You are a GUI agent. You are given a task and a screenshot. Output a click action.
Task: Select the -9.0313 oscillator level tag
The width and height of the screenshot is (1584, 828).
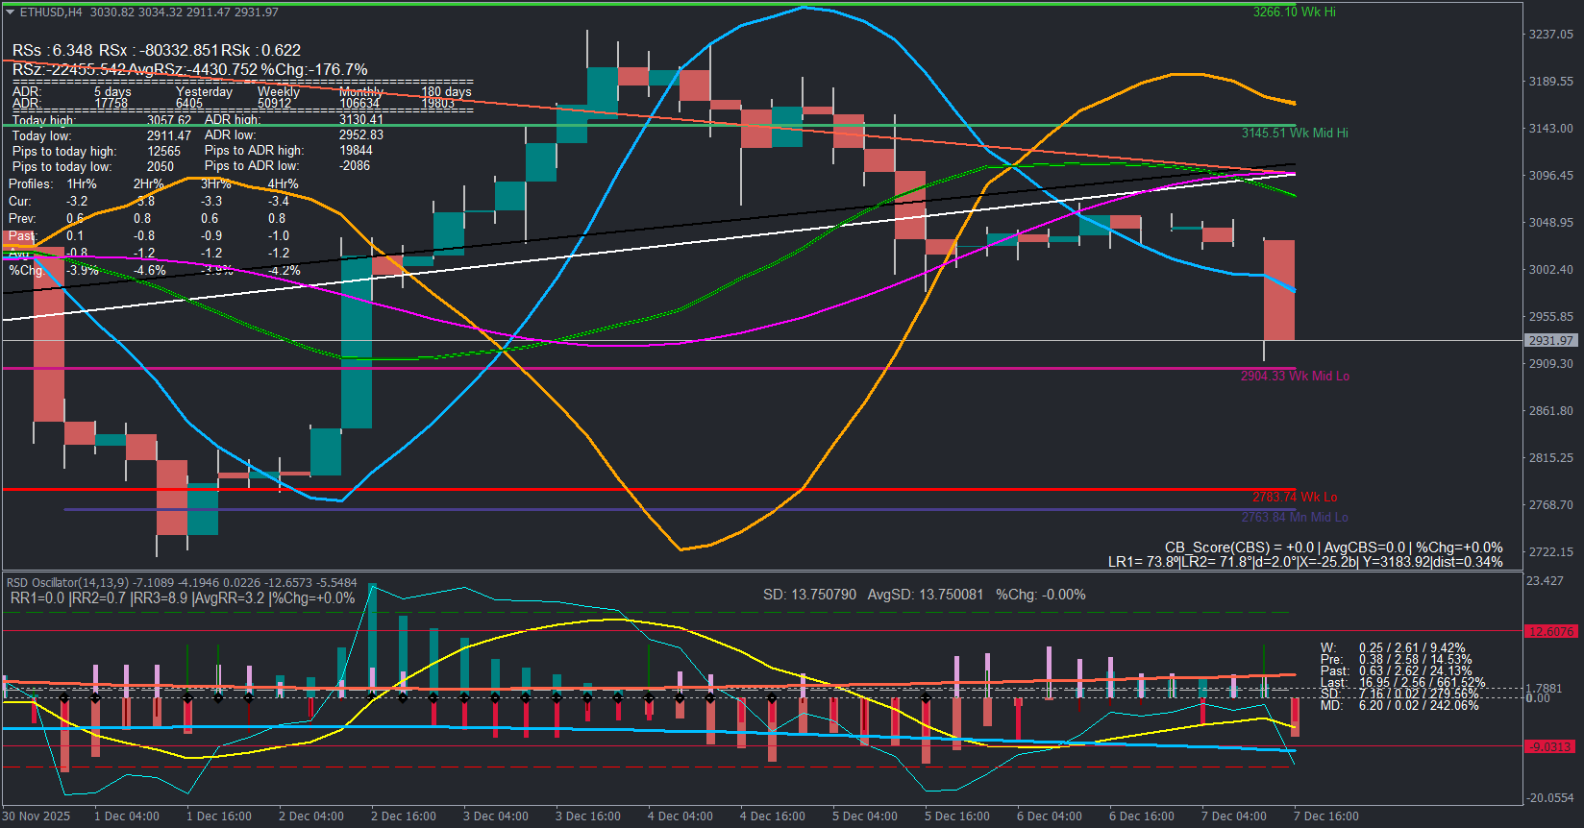1550,746
